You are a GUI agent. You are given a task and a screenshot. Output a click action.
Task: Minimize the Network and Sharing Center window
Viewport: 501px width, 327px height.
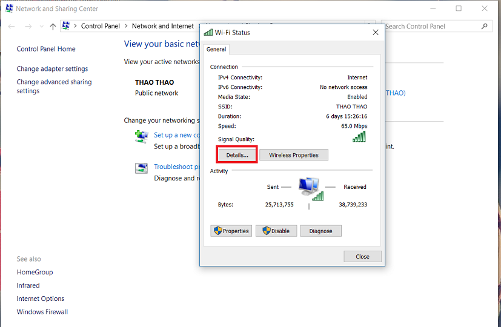(433, 8)
